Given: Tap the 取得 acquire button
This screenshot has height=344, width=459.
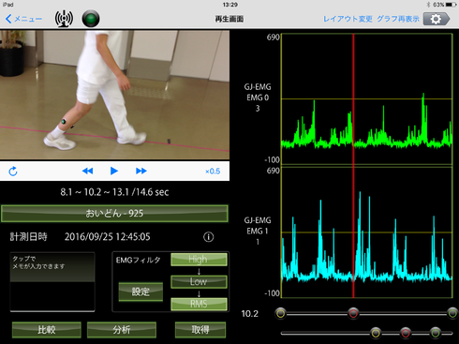Looking at the screenshot, I should pos(200,330).
